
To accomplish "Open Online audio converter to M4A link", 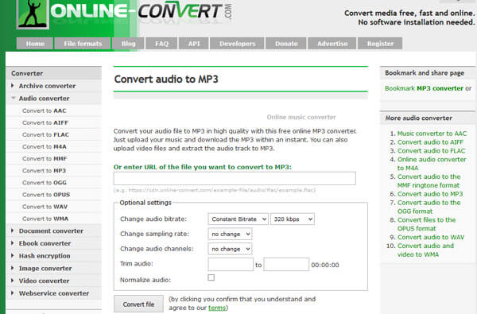I will [x=432, y=164].
